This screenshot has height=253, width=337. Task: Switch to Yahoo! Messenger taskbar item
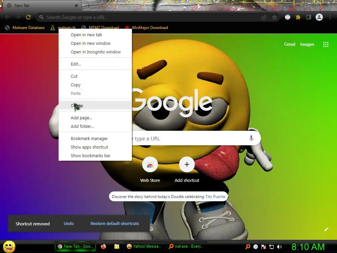[144, 246]
